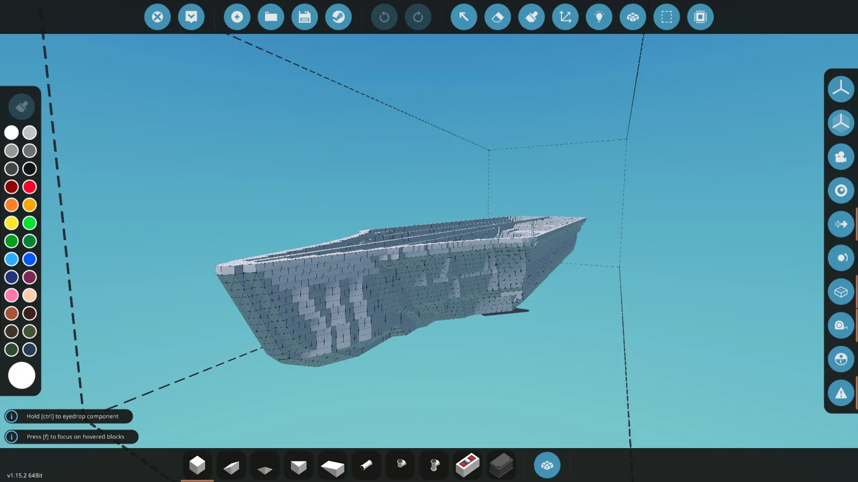Click the lightbulb icon in toolbar
This screenshot has width=858, height=482.
coord(599,17)
